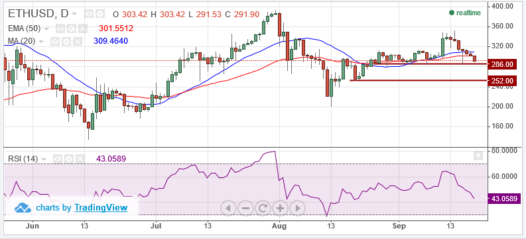Screen dimensions: 526x239
Task: Expand the MA (20) dropdown arrow
Action: click(x=41, y=42)
